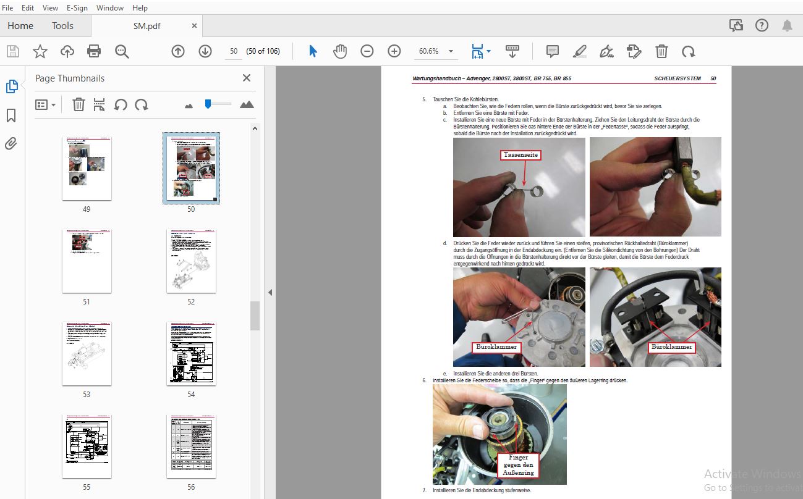The image size is (803, 499).
Task: Delete with the toolbar trash icon
Action: 661,51
